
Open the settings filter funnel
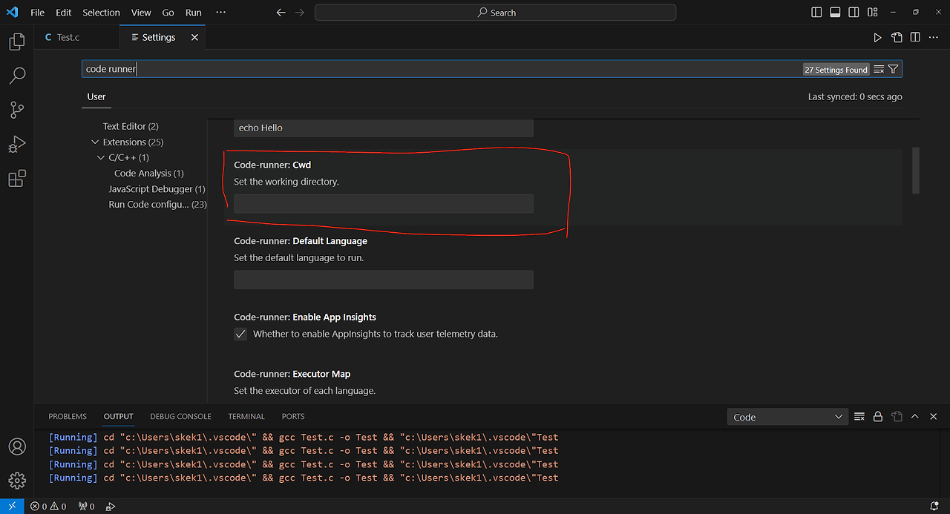(894, 69)
